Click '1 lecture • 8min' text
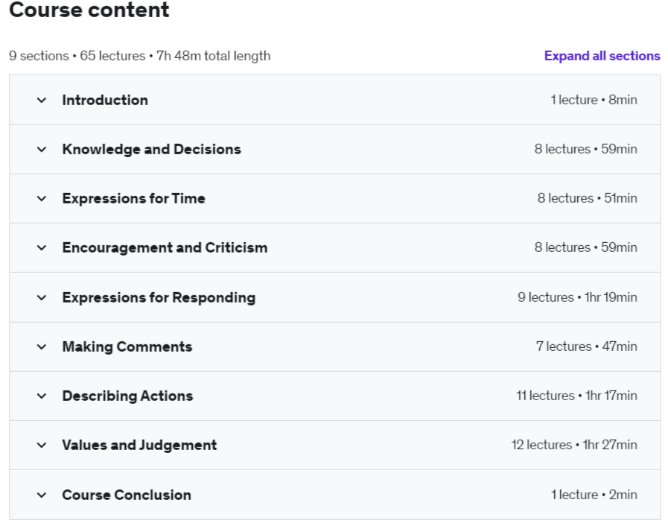The width and height of the screenshot is (668, 529). point(594,100)
